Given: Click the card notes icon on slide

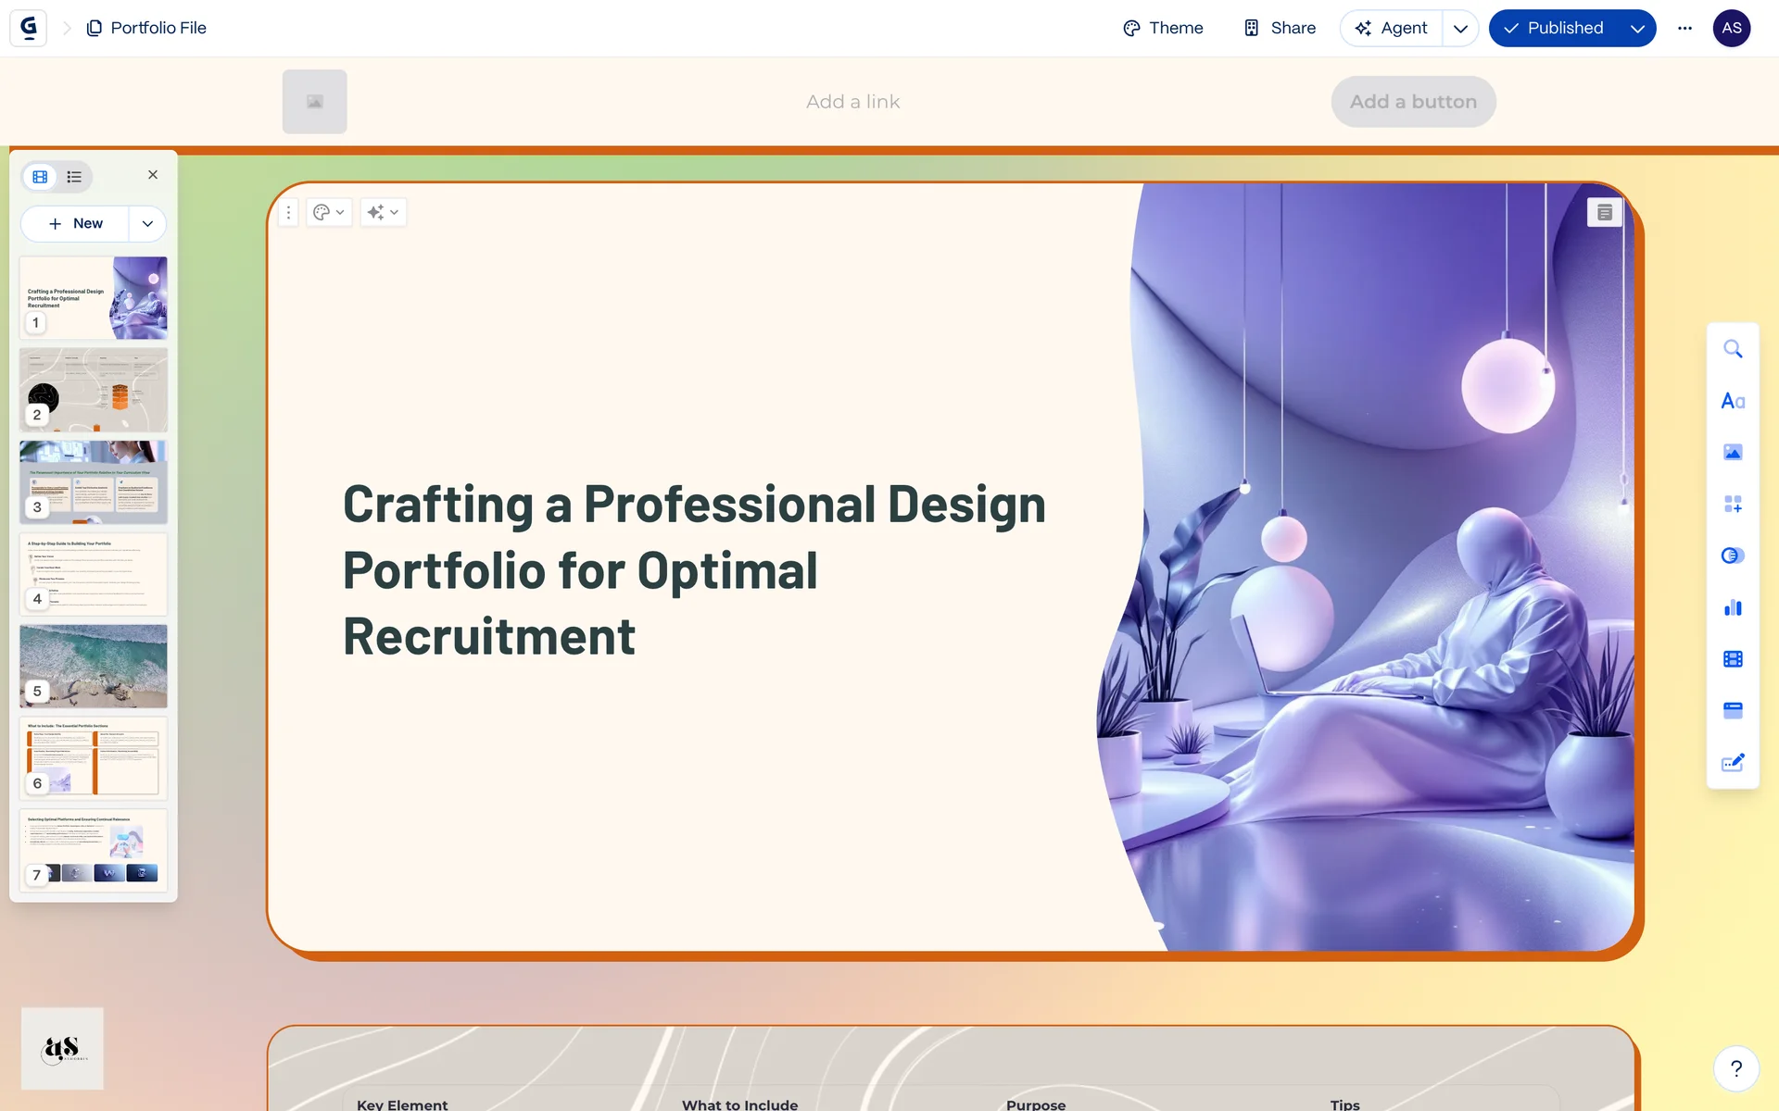Looking at the screenshot, I should [1605, 213].
